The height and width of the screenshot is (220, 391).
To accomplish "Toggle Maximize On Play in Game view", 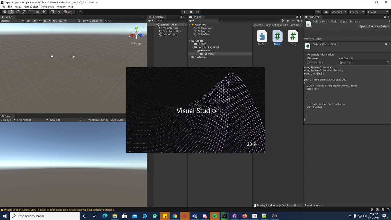I will pyautogui.click(x=98, y=120).
